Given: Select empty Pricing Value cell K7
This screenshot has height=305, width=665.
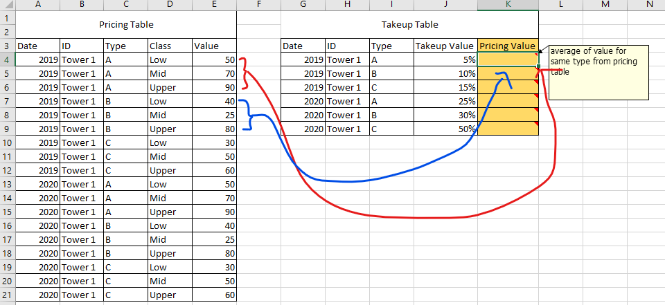Looking at the screenshot, I should pos(508,101).
